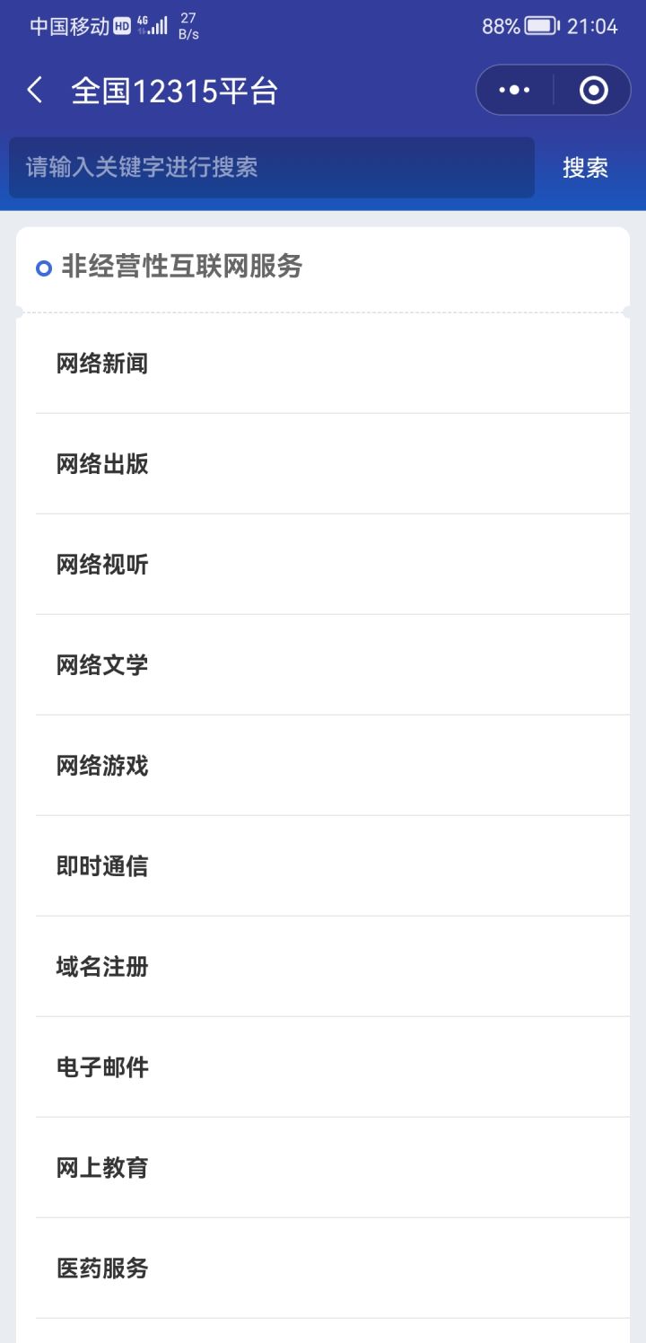Viewport: 646px width, 1343px height.
Task: Pick the 网络游戏 option
Action: coord(102,766)
